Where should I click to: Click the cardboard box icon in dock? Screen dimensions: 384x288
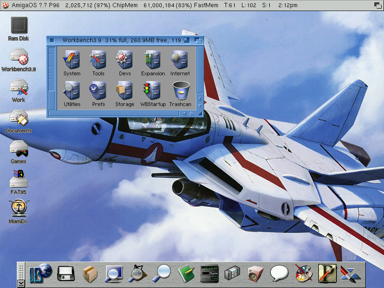coord(90,274)
